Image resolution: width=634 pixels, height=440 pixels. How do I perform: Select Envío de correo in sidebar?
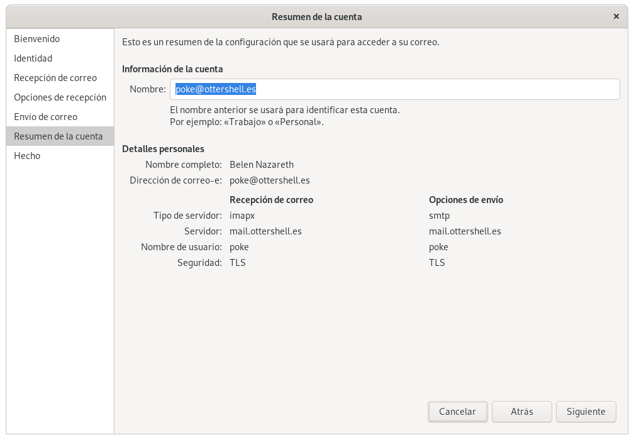[x=46, y=117]
